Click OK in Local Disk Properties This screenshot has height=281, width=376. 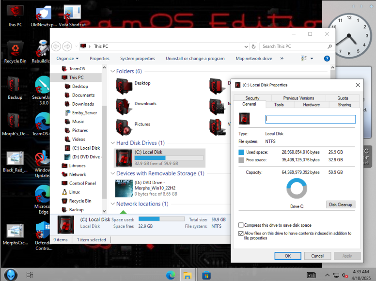pos(288,256)
